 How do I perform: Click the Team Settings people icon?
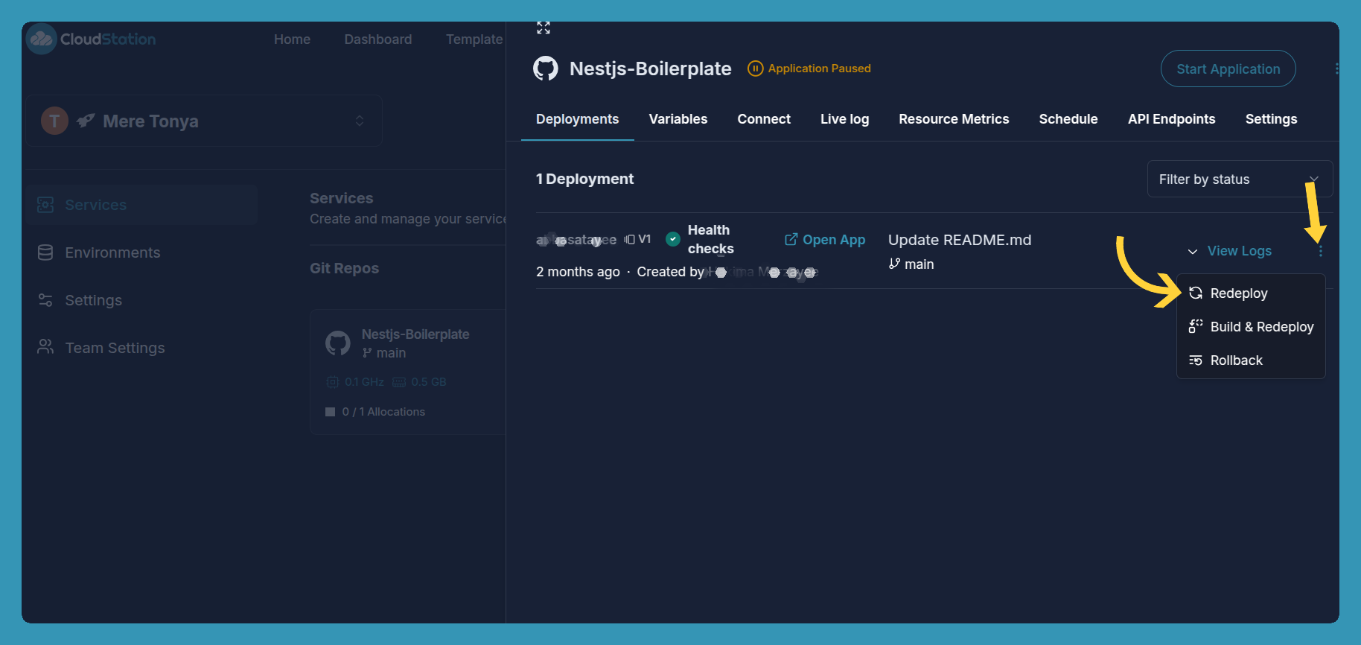[45, 347]
